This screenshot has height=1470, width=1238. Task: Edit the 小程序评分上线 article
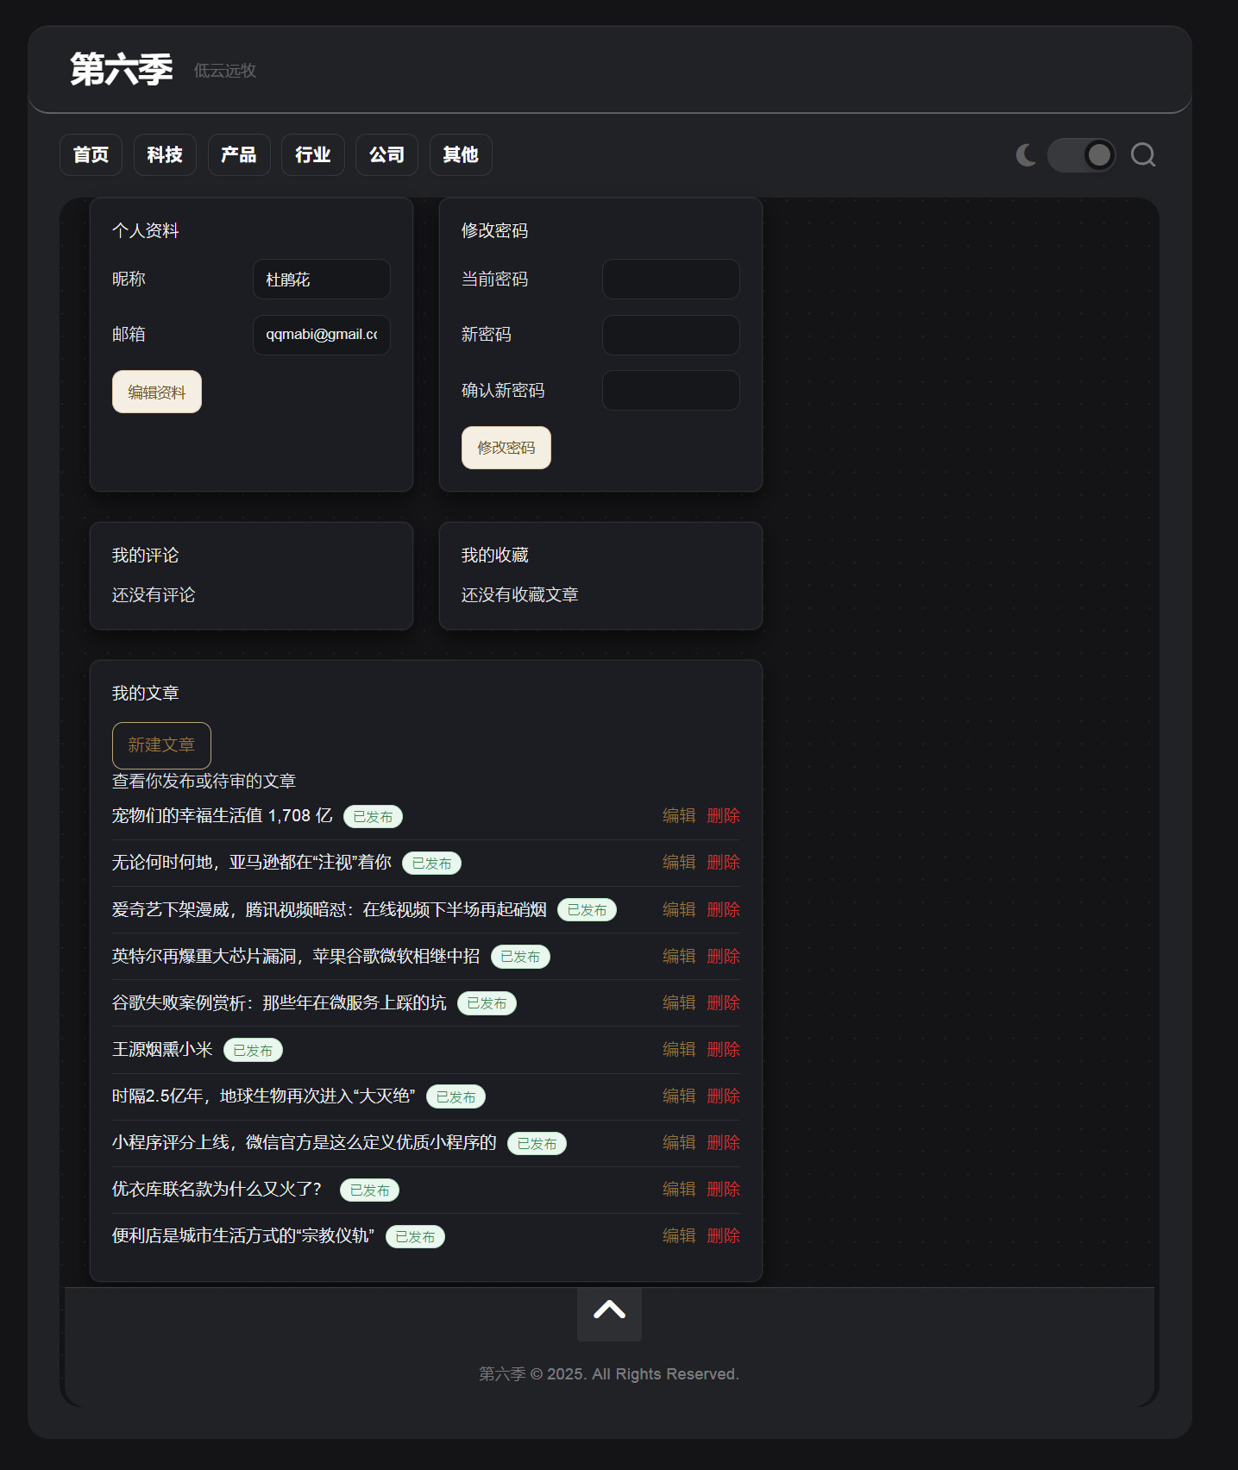click(679, 1143)
